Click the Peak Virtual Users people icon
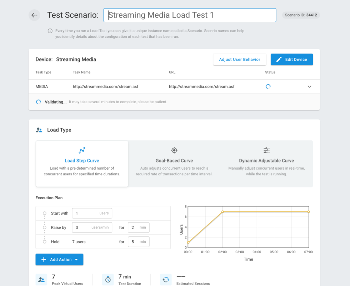The width and height of the screenshot is (350, 286). click(41, 279)
